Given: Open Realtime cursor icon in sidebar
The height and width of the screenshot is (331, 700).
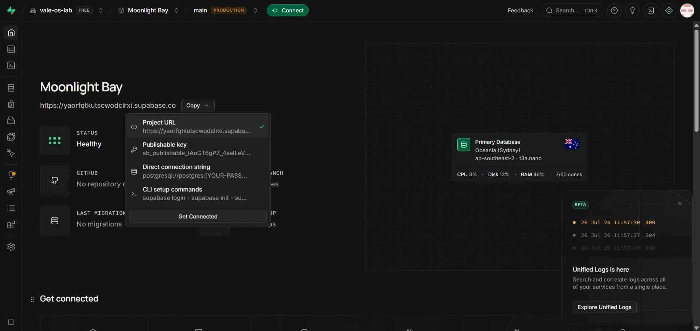Looking at the screenshot, I should (11, 153).
